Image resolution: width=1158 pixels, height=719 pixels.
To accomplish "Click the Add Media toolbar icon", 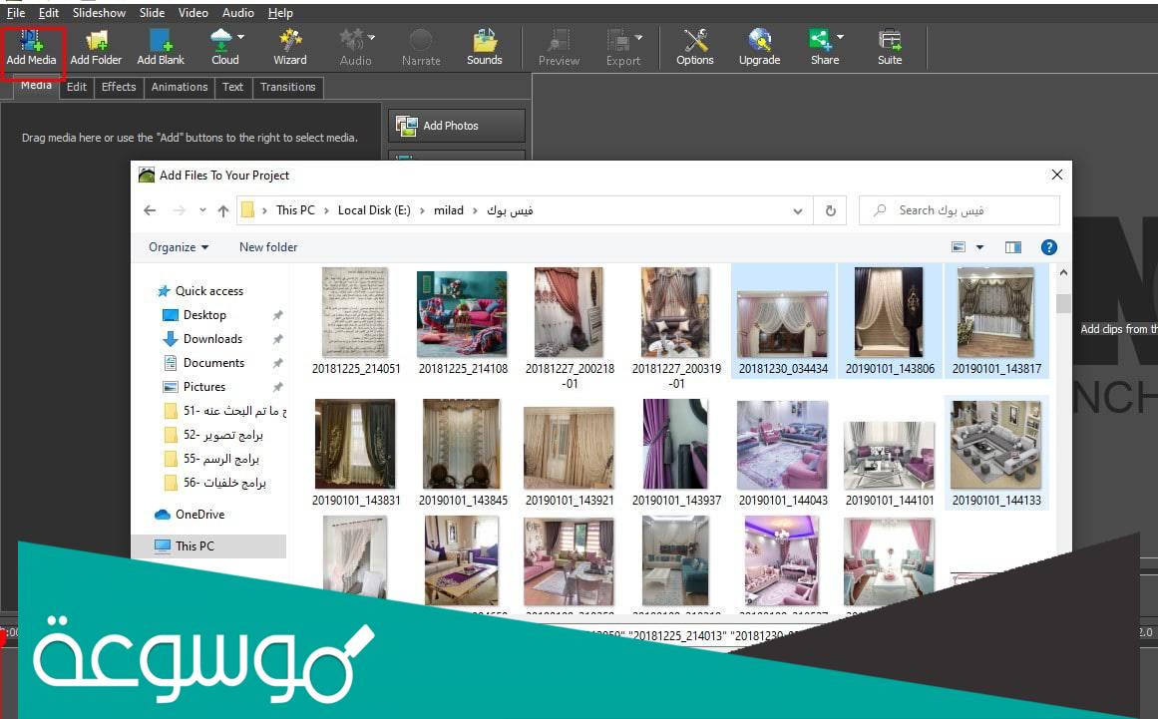I will tap(31, 47).
